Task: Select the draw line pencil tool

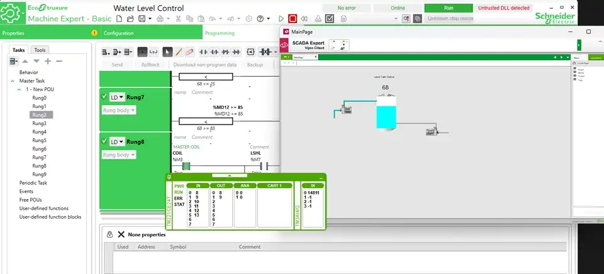Action: click(x=179, y=52)
